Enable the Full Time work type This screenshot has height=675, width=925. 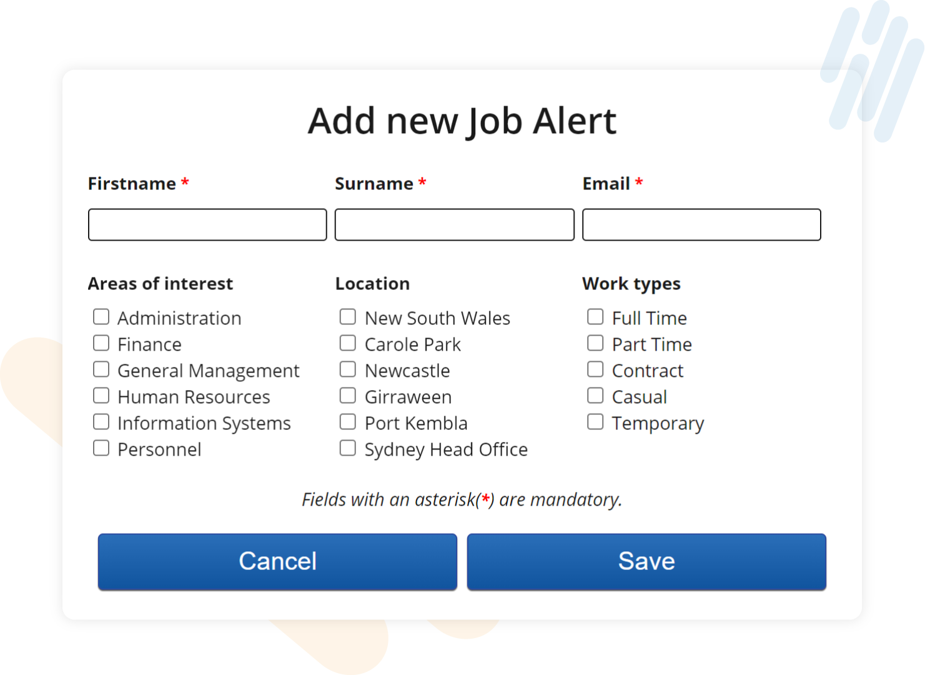click(595, 316)
